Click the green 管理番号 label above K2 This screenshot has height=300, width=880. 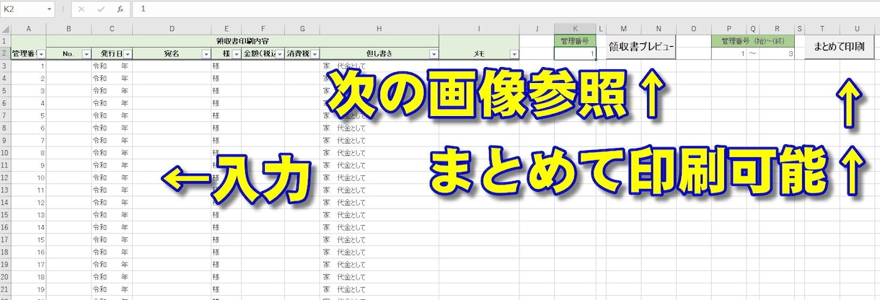[x=575, y=42]
